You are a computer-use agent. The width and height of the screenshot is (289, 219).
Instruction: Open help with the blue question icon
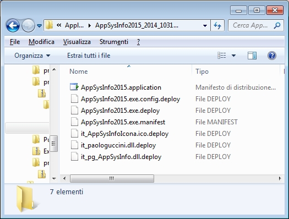coord(272,56)
